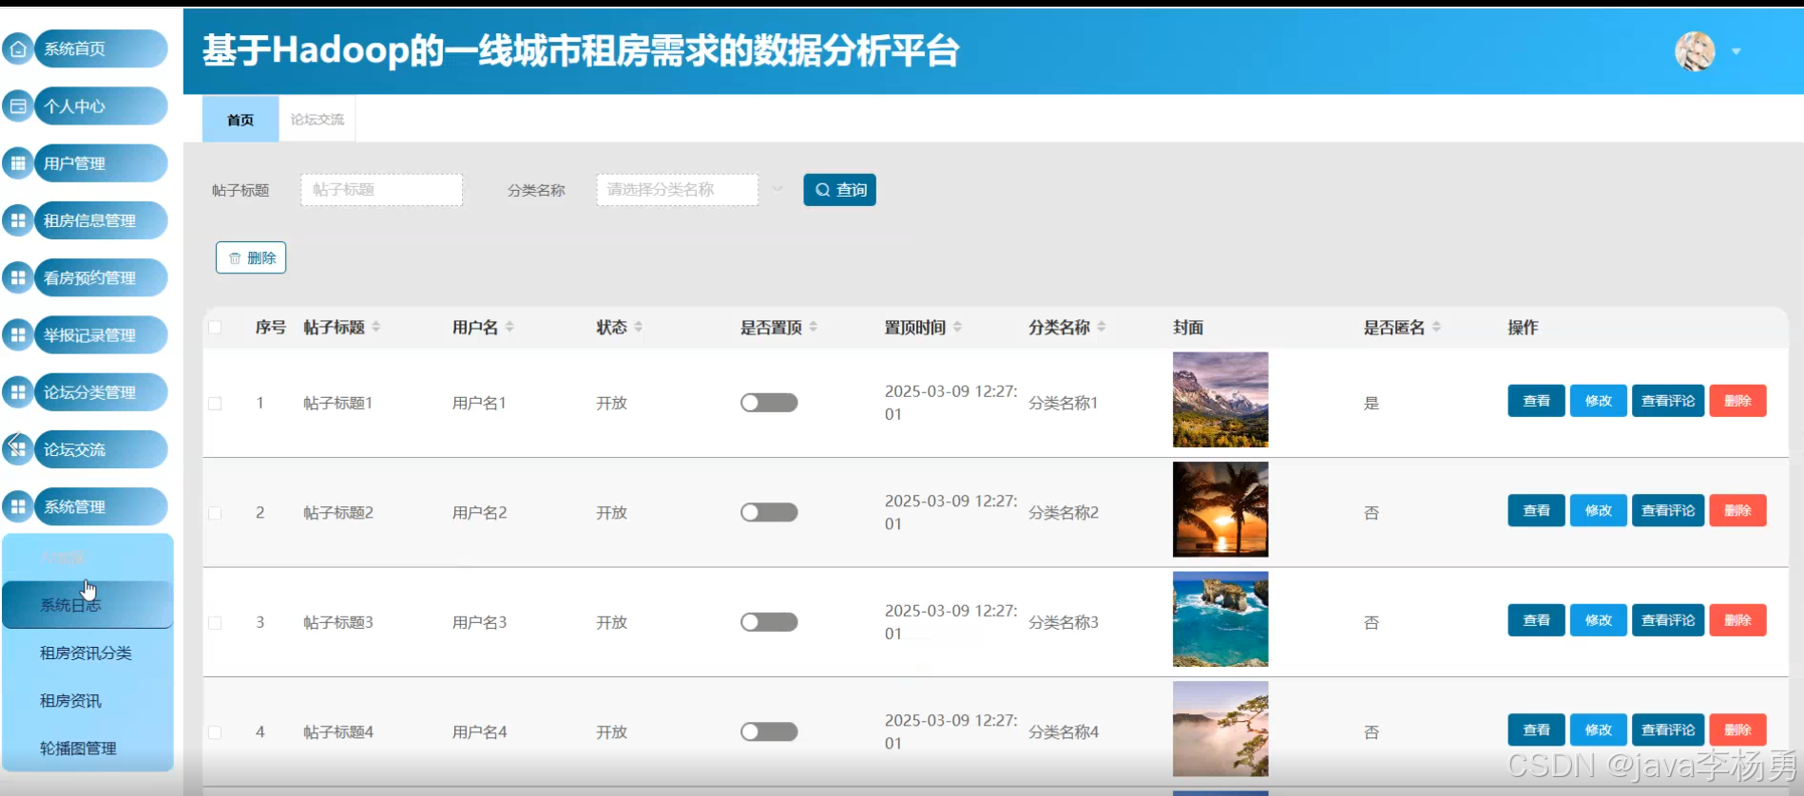Click the grid icon beside 论坛分类管理
The width and height of the screenshot is (1804, 796).
18,391
